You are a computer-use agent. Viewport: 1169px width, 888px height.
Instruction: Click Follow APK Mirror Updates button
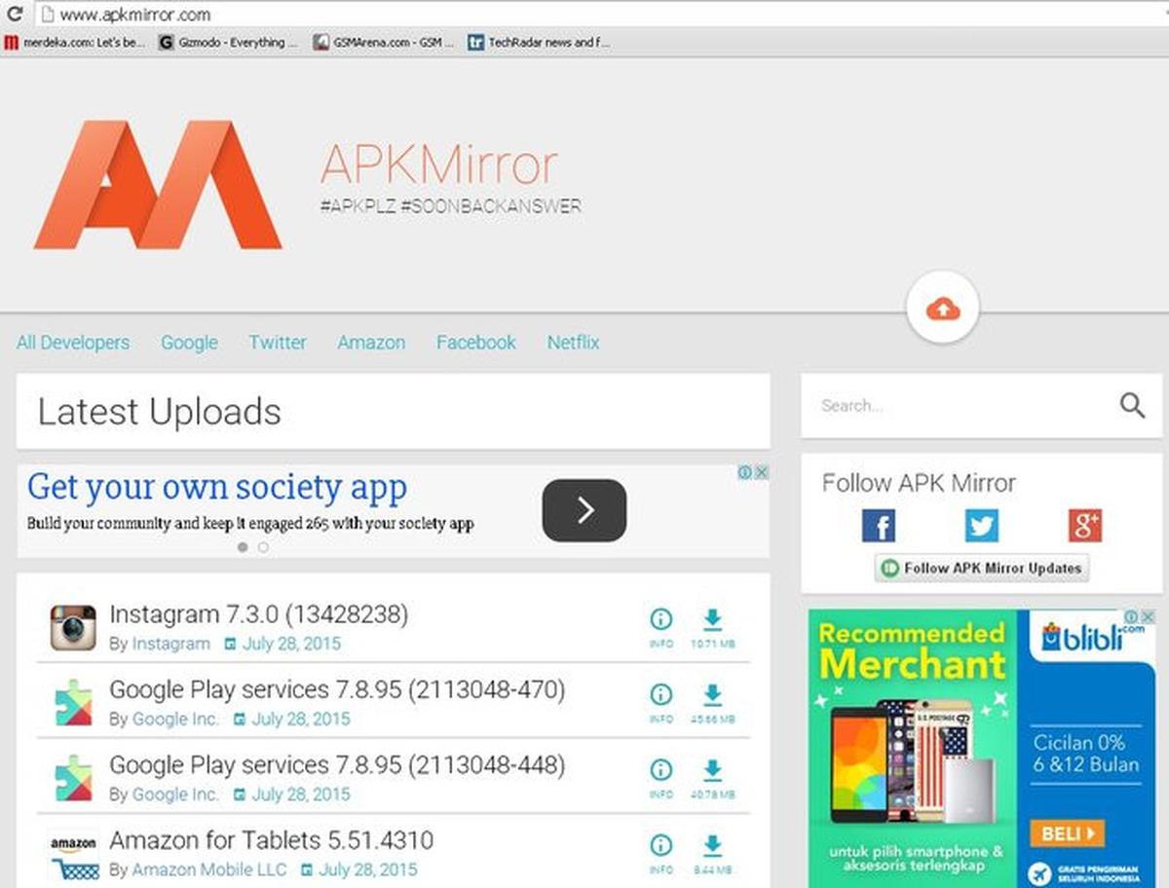982,568
